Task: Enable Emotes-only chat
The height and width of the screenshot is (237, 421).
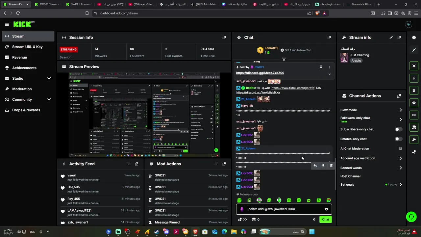Action: point(398,139)
